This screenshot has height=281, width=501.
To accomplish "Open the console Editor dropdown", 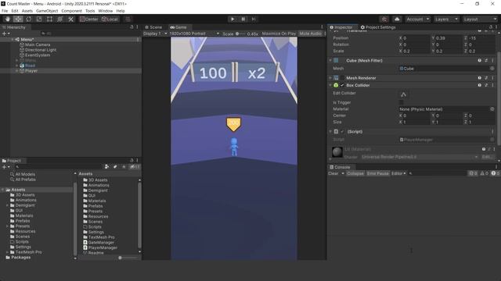I will 398,173.
